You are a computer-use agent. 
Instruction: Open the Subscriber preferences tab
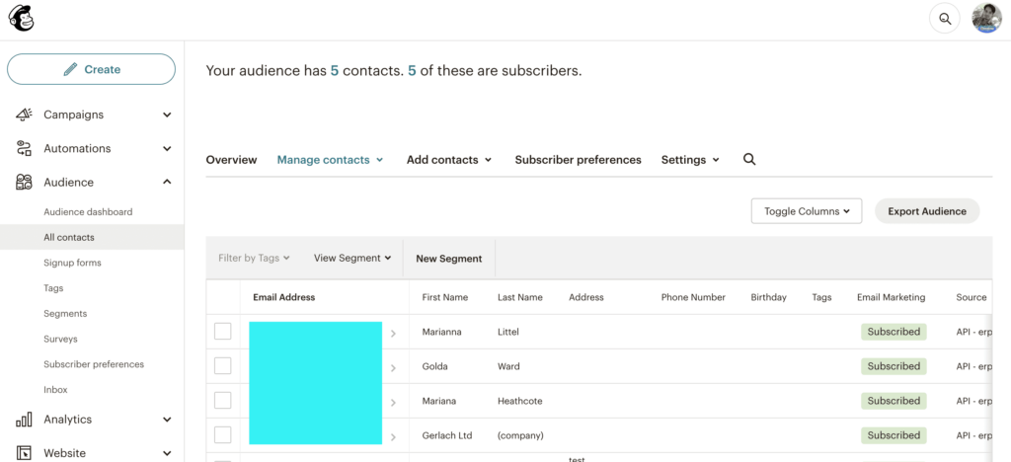point(578,160)
